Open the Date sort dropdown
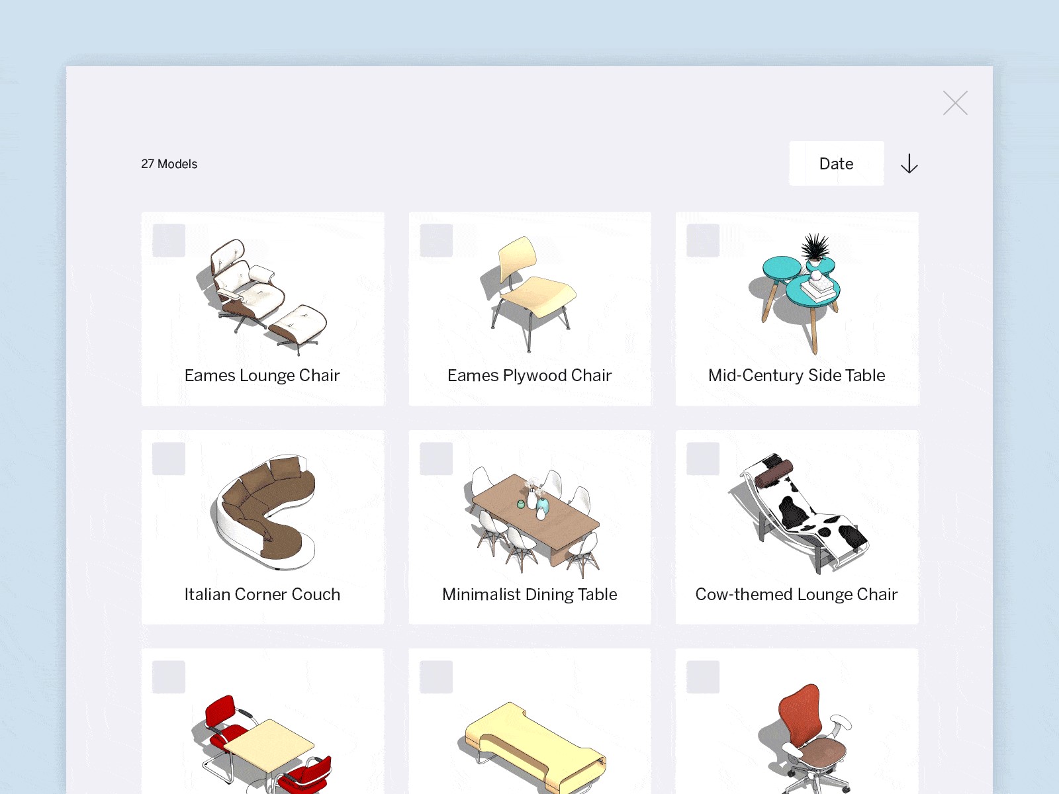1059x794 pixels. pos(837,163)
